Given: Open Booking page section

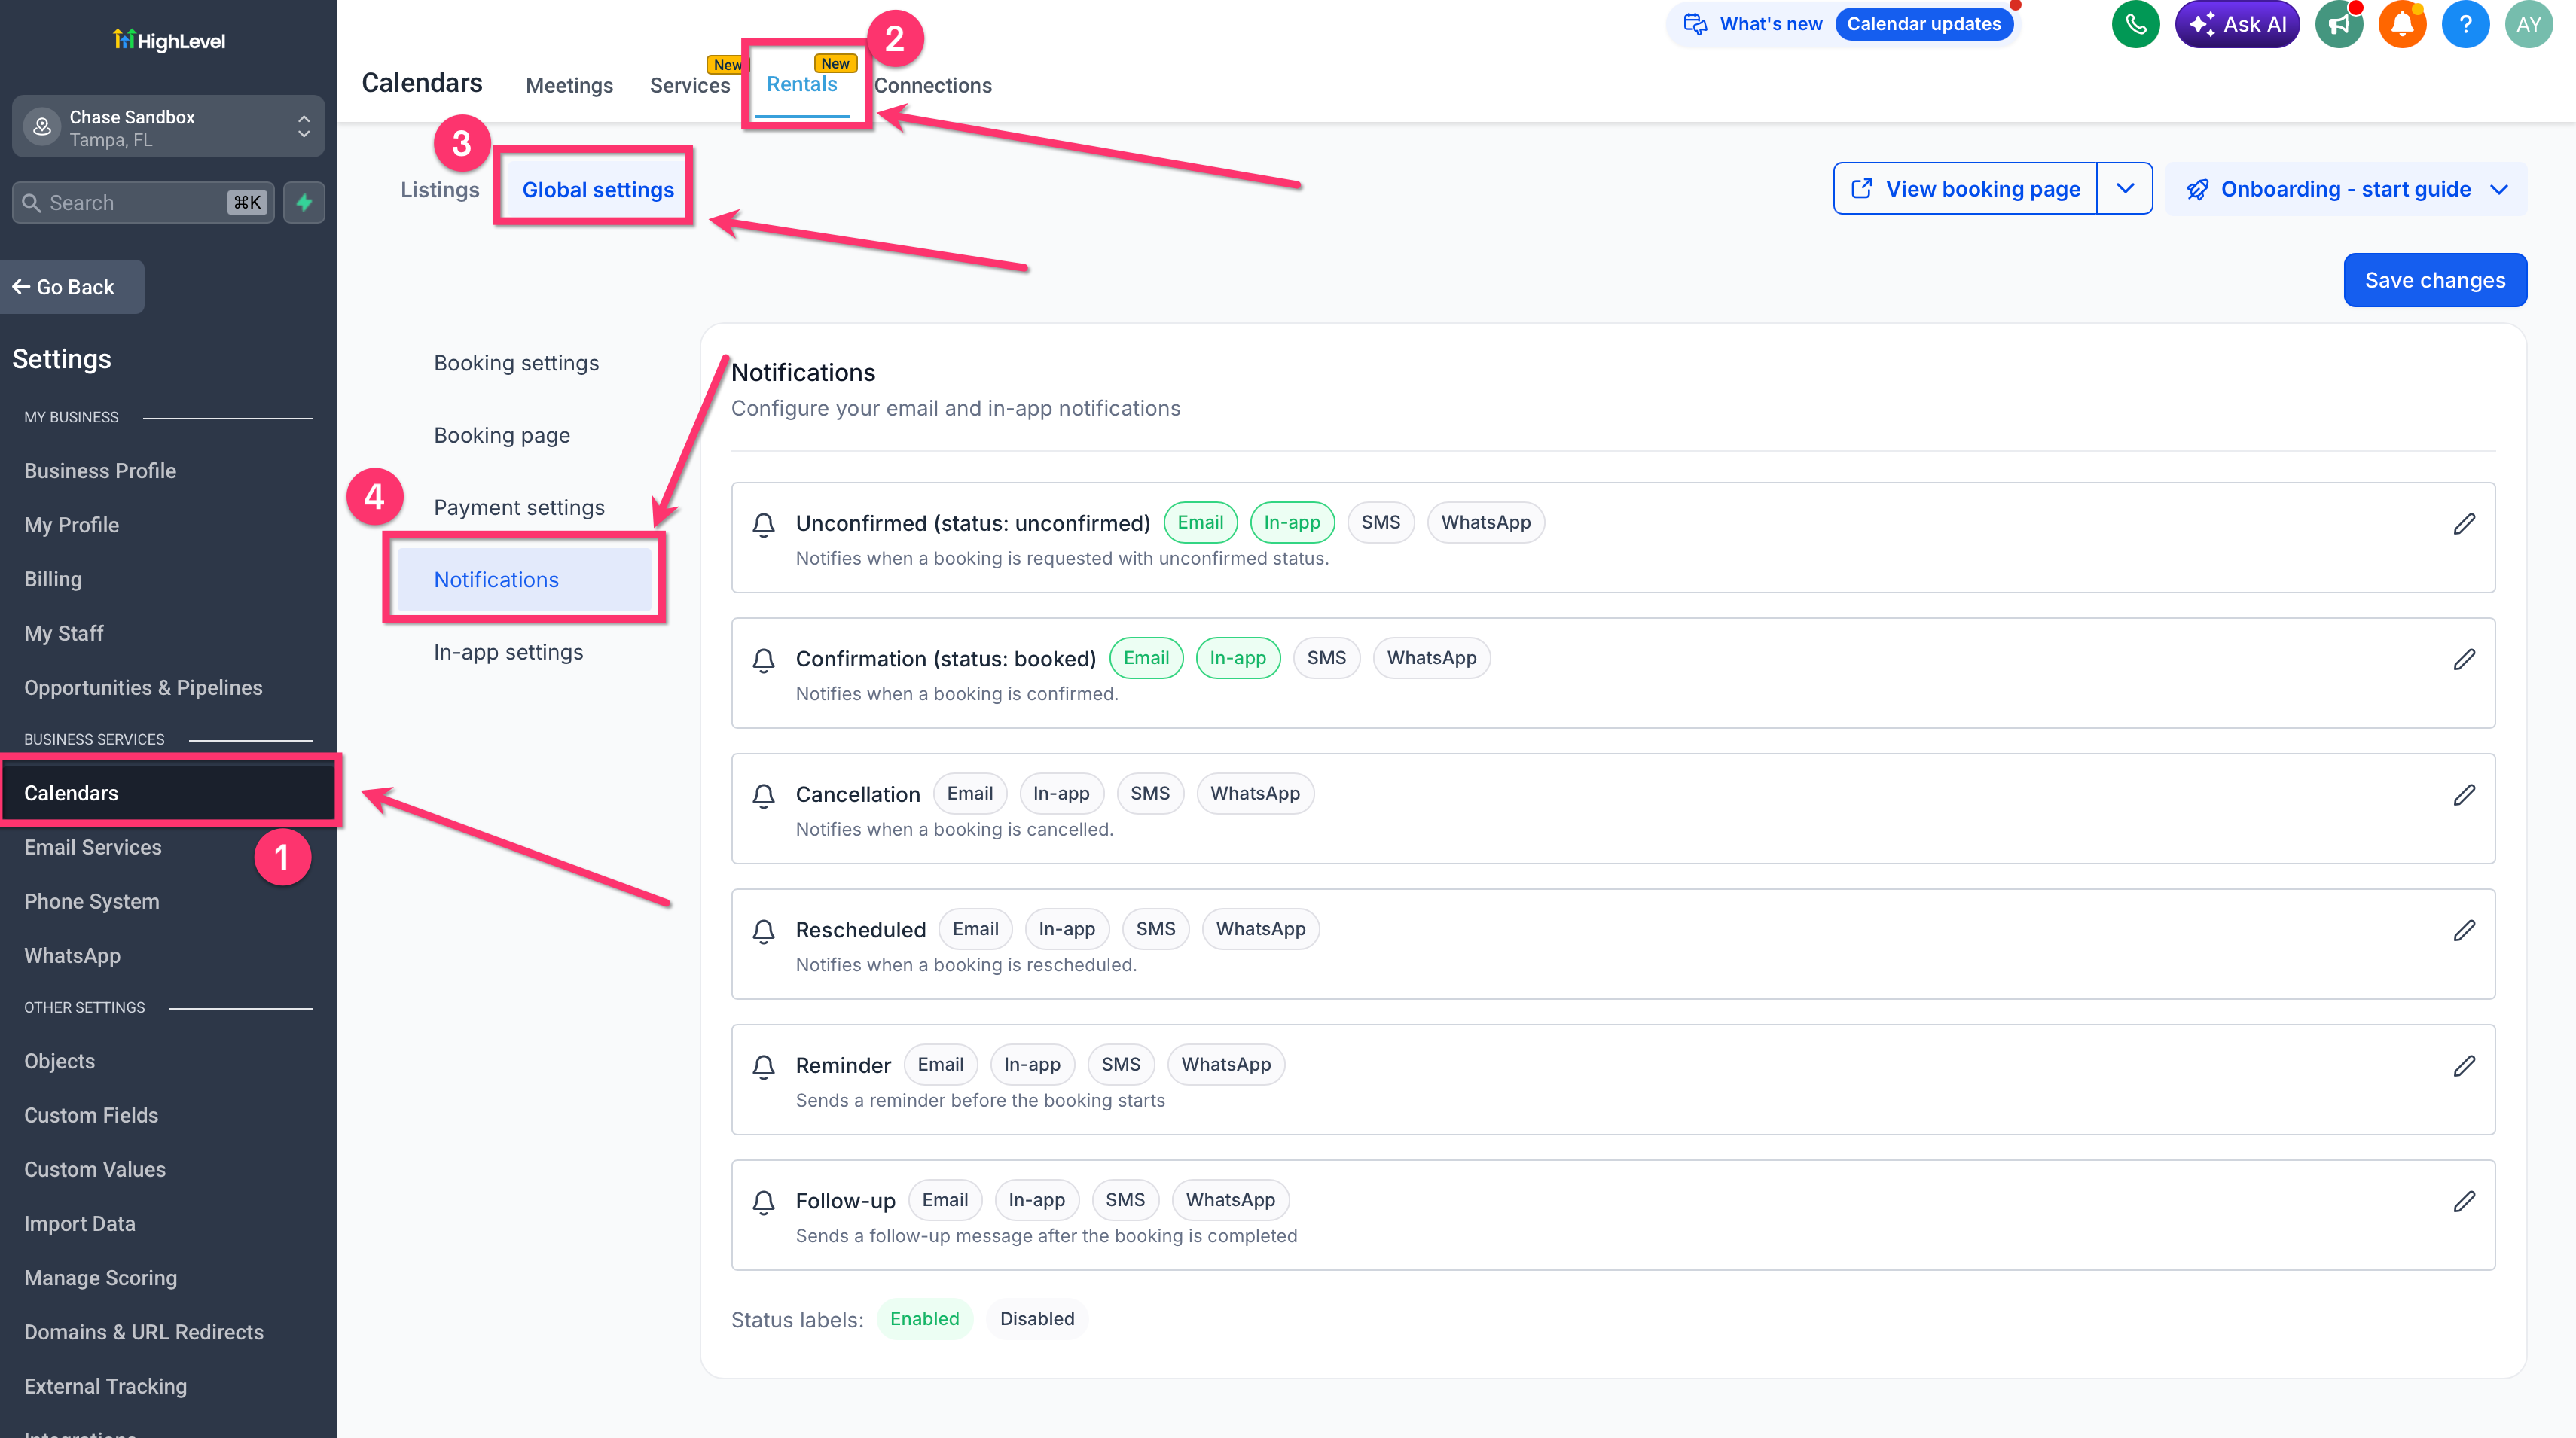Looking at the screenshot, I should point(502,436).
